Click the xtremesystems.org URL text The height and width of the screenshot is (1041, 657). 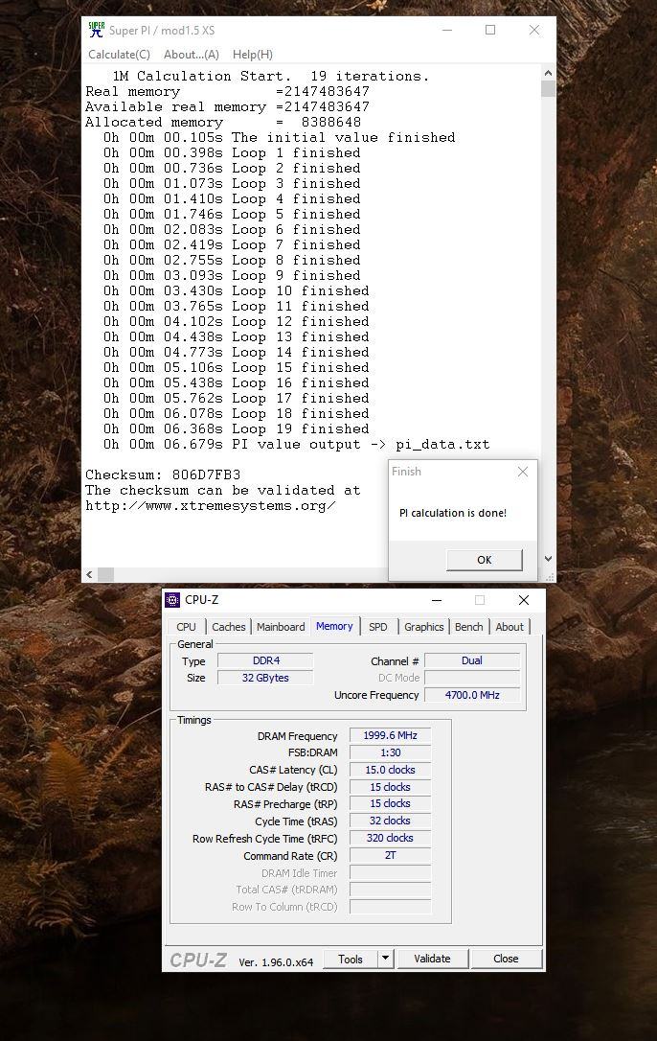tap(211, 506)
